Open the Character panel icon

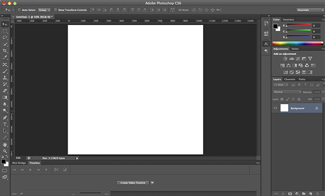click(x=266, y=44)
